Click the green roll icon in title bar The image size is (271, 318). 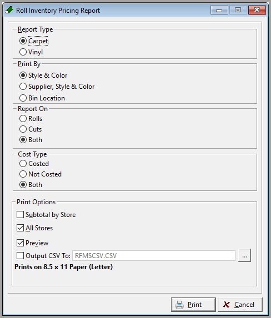tap(9, 10)
